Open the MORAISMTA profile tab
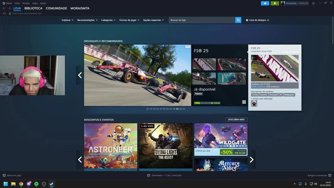The width and height of the screenshot is (334, 188). click(x=80, y=8)
